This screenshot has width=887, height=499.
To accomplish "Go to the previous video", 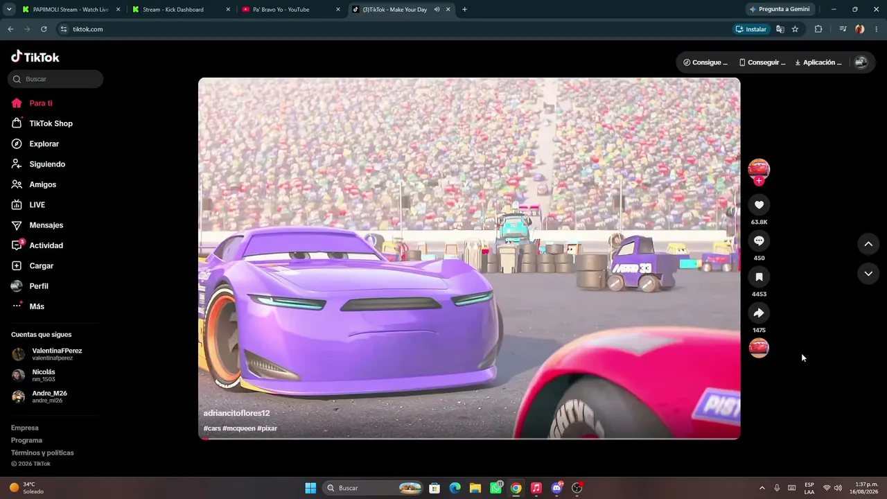I will point(868,244).
